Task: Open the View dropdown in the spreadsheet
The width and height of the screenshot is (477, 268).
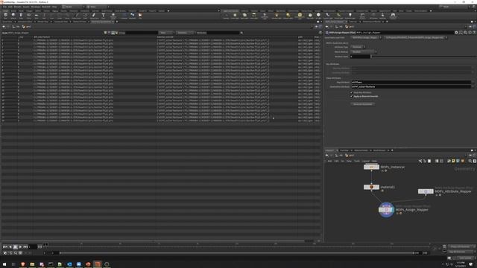Action: coord(166,33)
